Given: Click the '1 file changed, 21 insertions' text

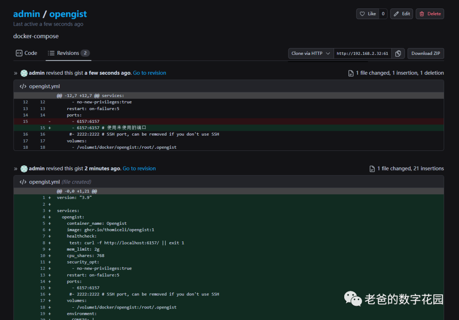Looking at the screenshot, I should coord(411,169).
